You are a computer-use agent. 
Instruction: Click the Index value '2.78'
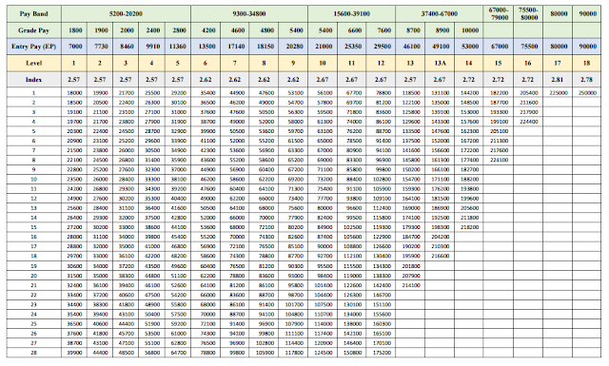(x=586, y=80)
